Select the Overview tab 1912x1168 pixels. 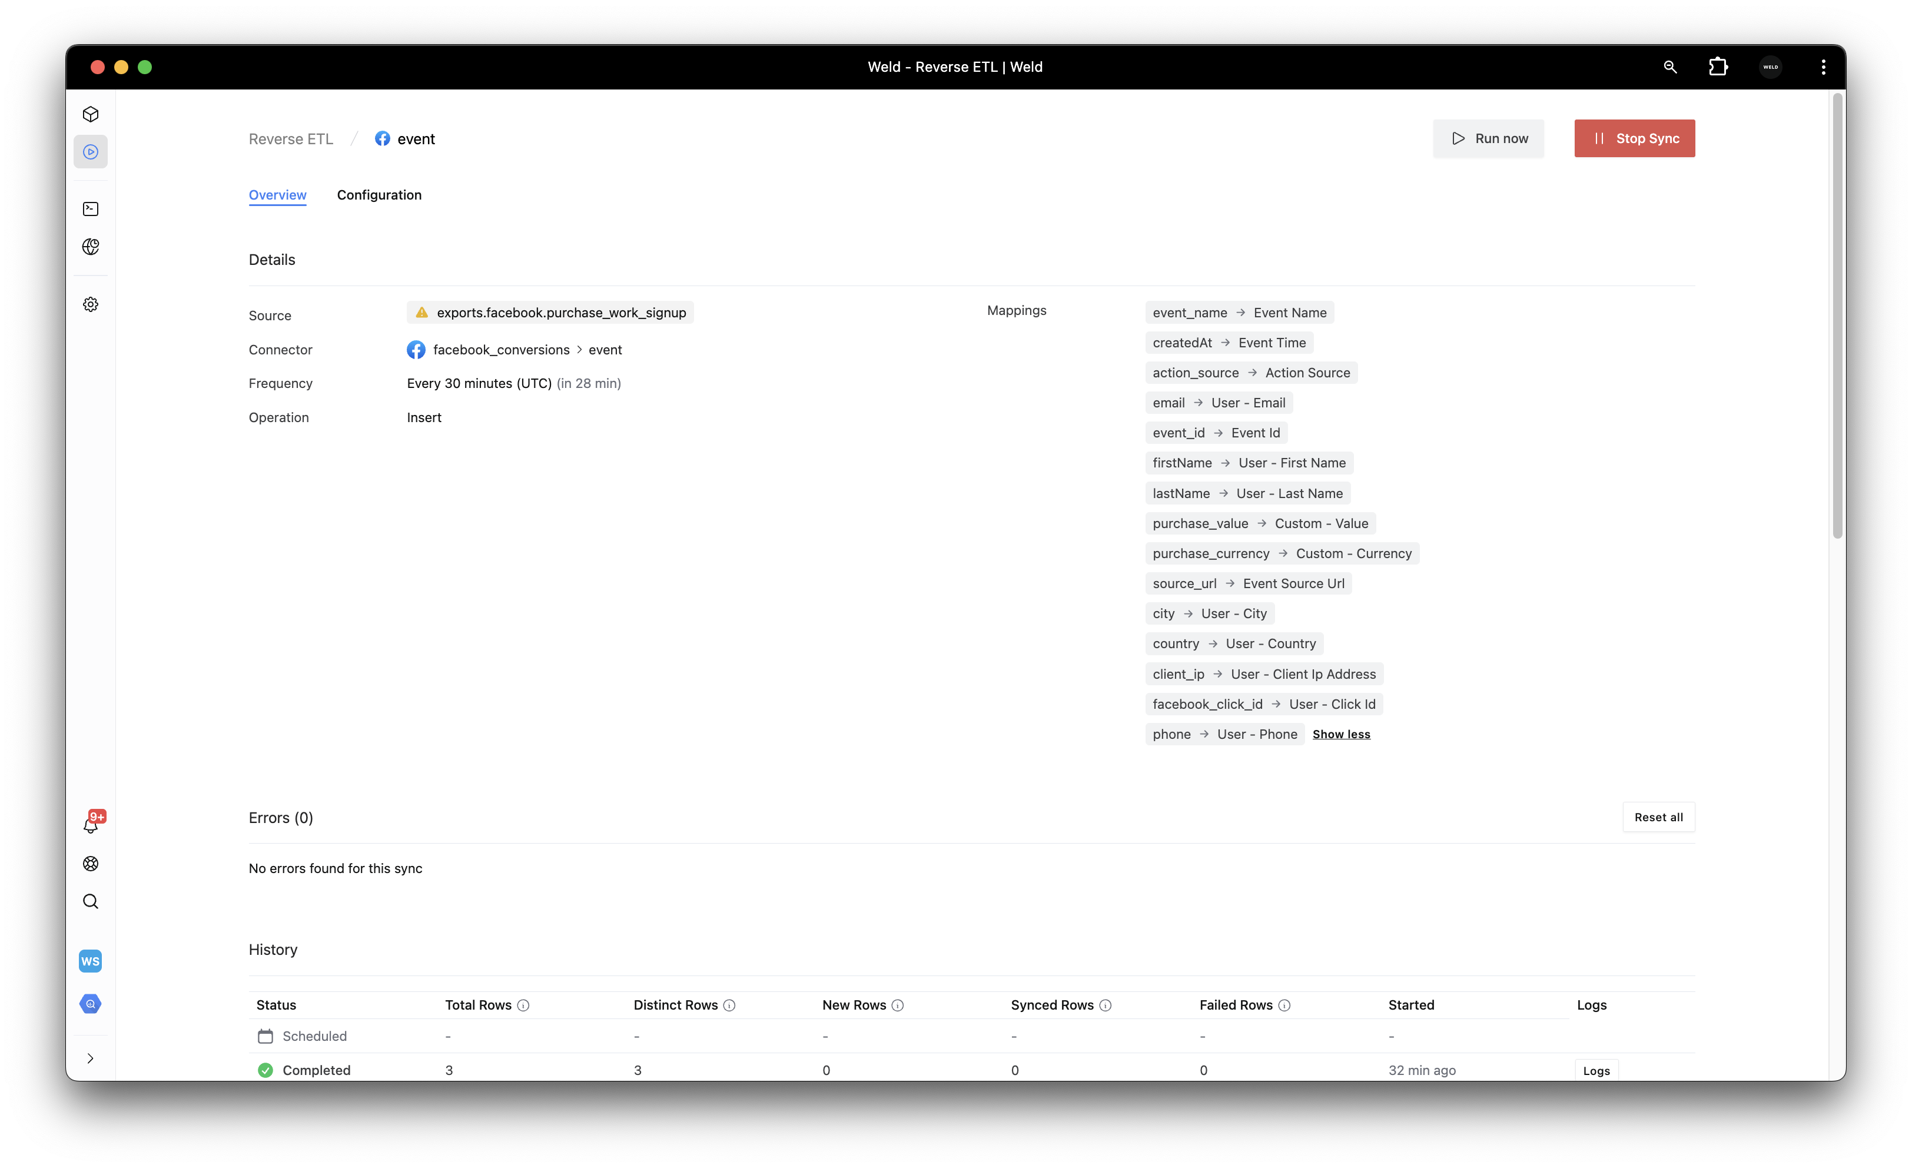(x=277, y=195)
